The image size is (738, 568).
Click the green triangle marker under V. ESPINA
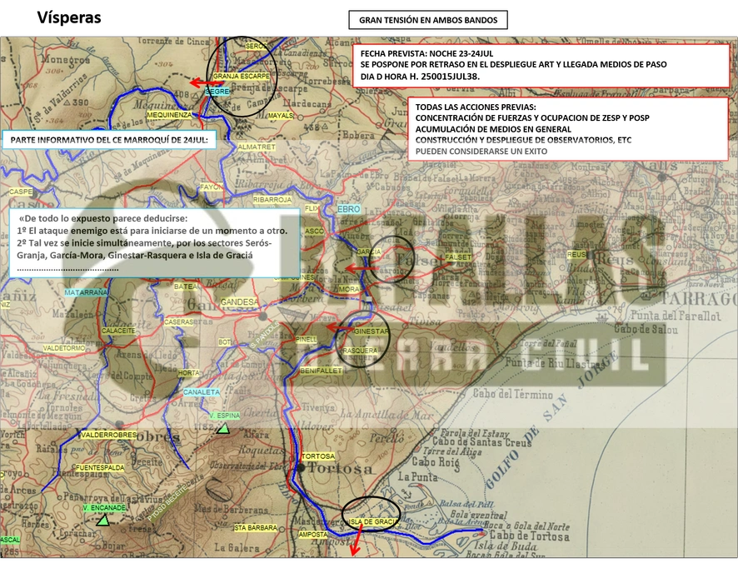tap(223, 428)
